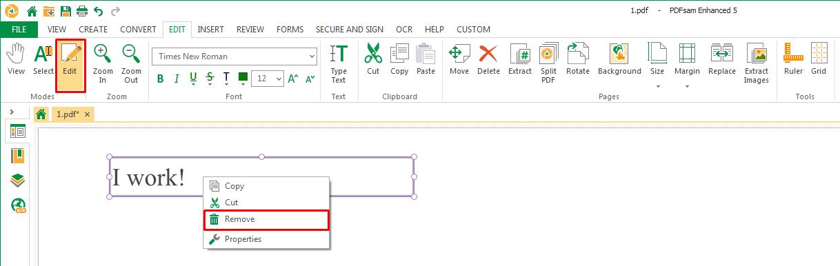Switch to the VIEW ribbon tab

pyautogui.click(x=57, y=30)
